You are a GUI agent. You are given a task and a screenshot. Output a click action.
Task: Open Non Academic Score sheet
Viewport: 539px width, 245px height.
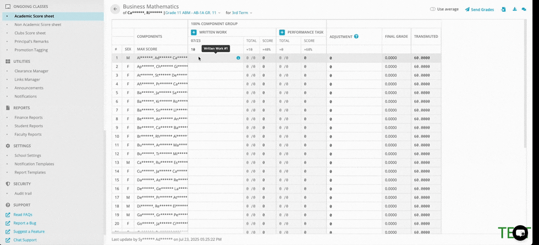38,25
